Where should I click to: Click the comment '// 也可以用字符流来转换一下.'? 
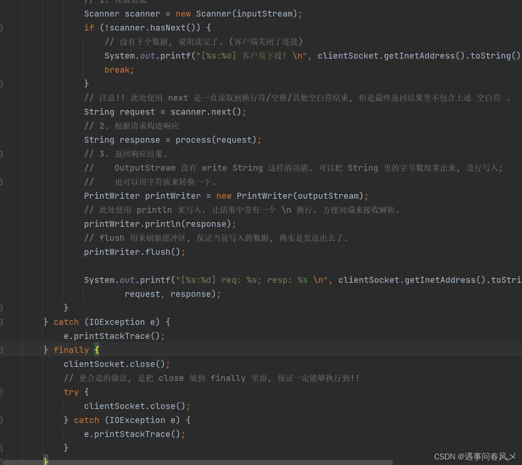coord(150,182)
